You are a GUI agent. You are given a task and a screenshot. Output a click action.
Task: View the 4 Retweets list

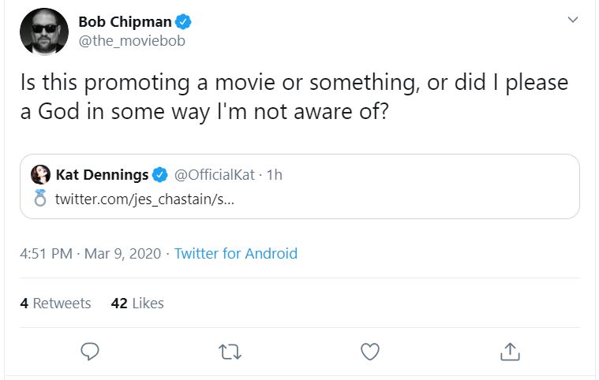[x=55, y=303]
